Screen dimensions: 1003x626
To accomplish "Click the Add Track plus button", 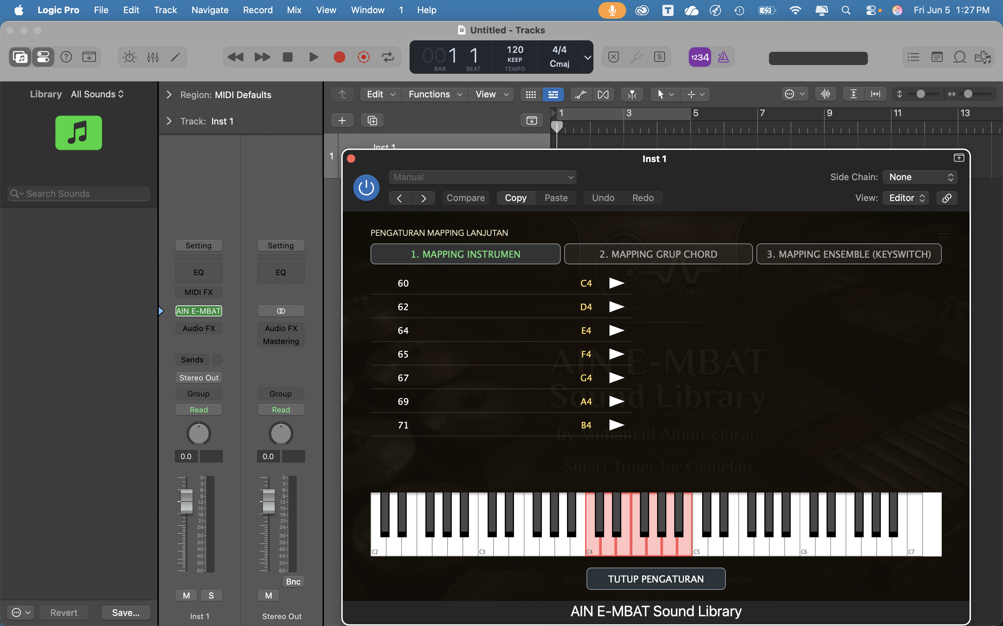I will point(342,120).
